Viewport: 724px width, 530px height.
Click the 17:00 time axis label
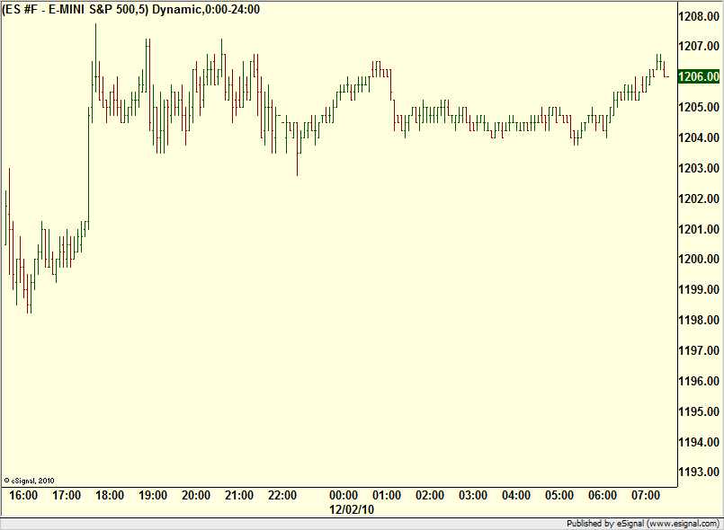click(67, 495)
